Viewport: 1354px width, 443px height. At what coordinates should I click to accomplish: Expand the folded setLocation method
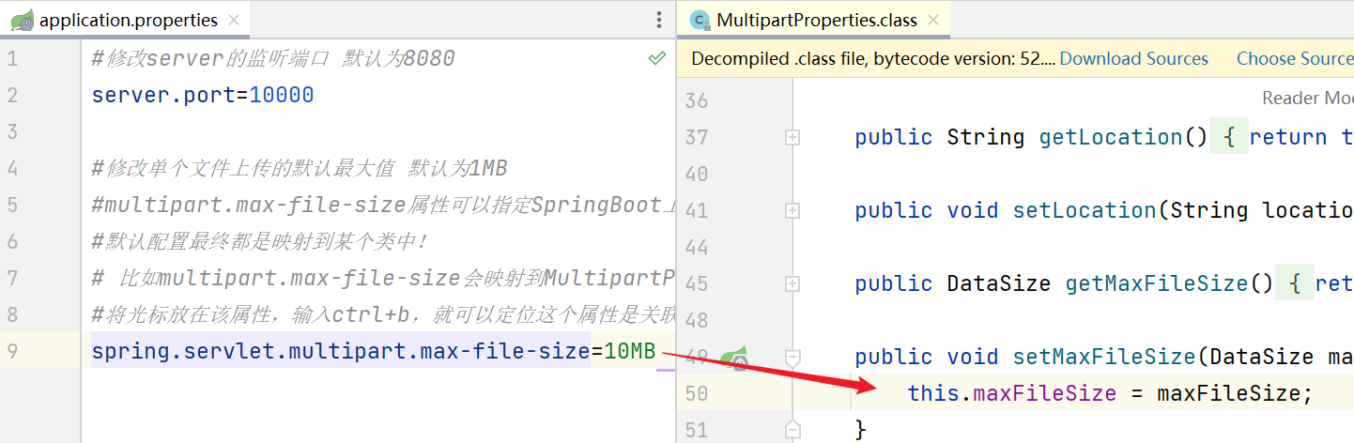tap(792, 210)
